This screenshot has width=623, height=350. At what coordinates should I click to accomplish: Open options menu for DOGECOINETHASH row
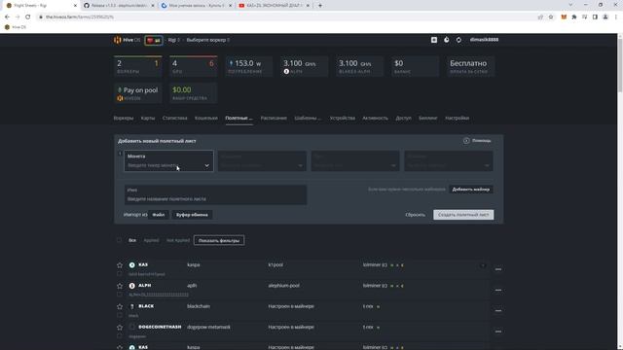click(498, 332)
